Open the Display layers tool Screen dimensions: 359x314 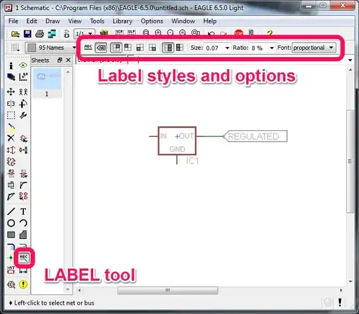tap(11, 77)
